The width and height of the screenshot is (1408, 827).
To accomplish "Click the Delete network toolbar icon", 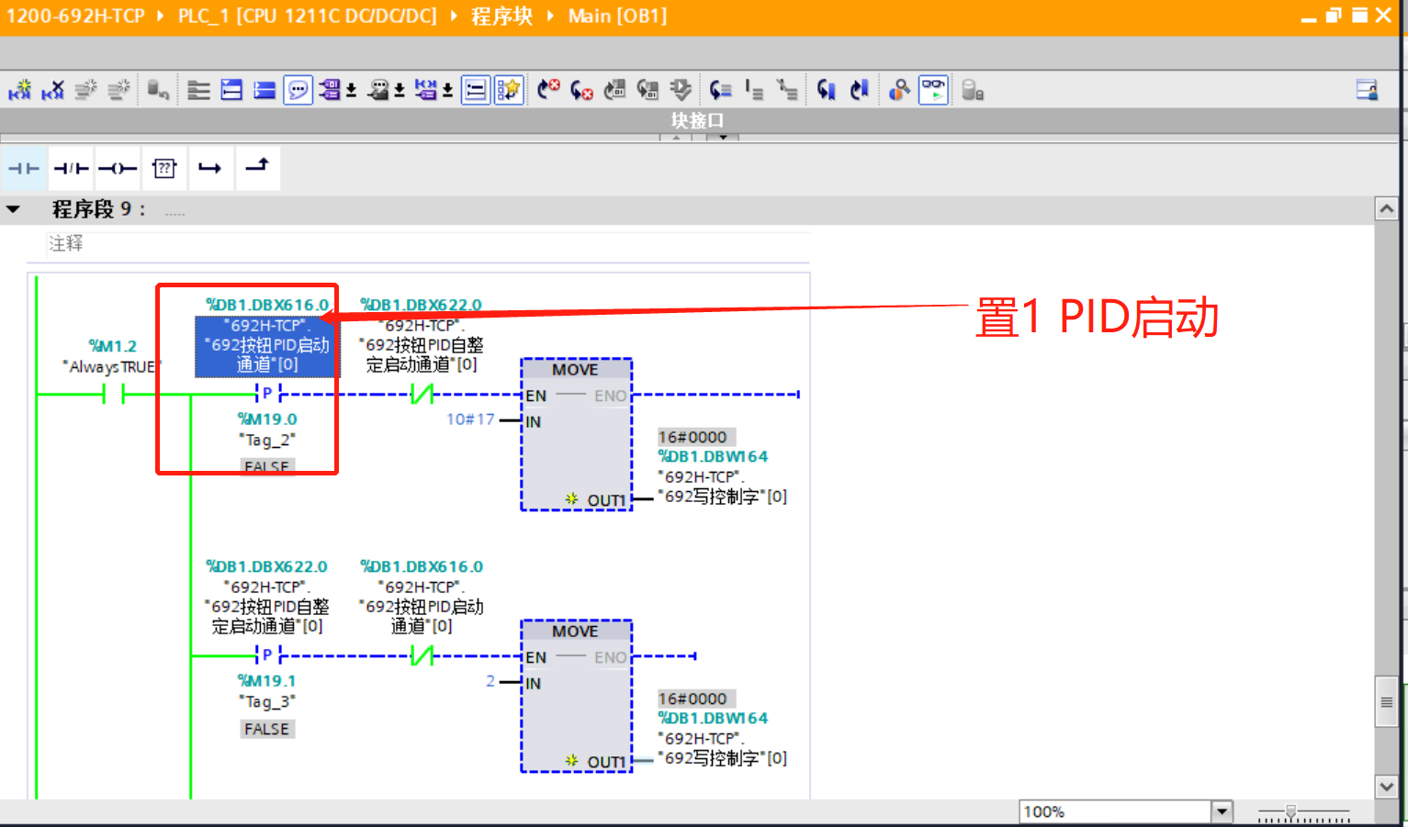I will 53,90.
